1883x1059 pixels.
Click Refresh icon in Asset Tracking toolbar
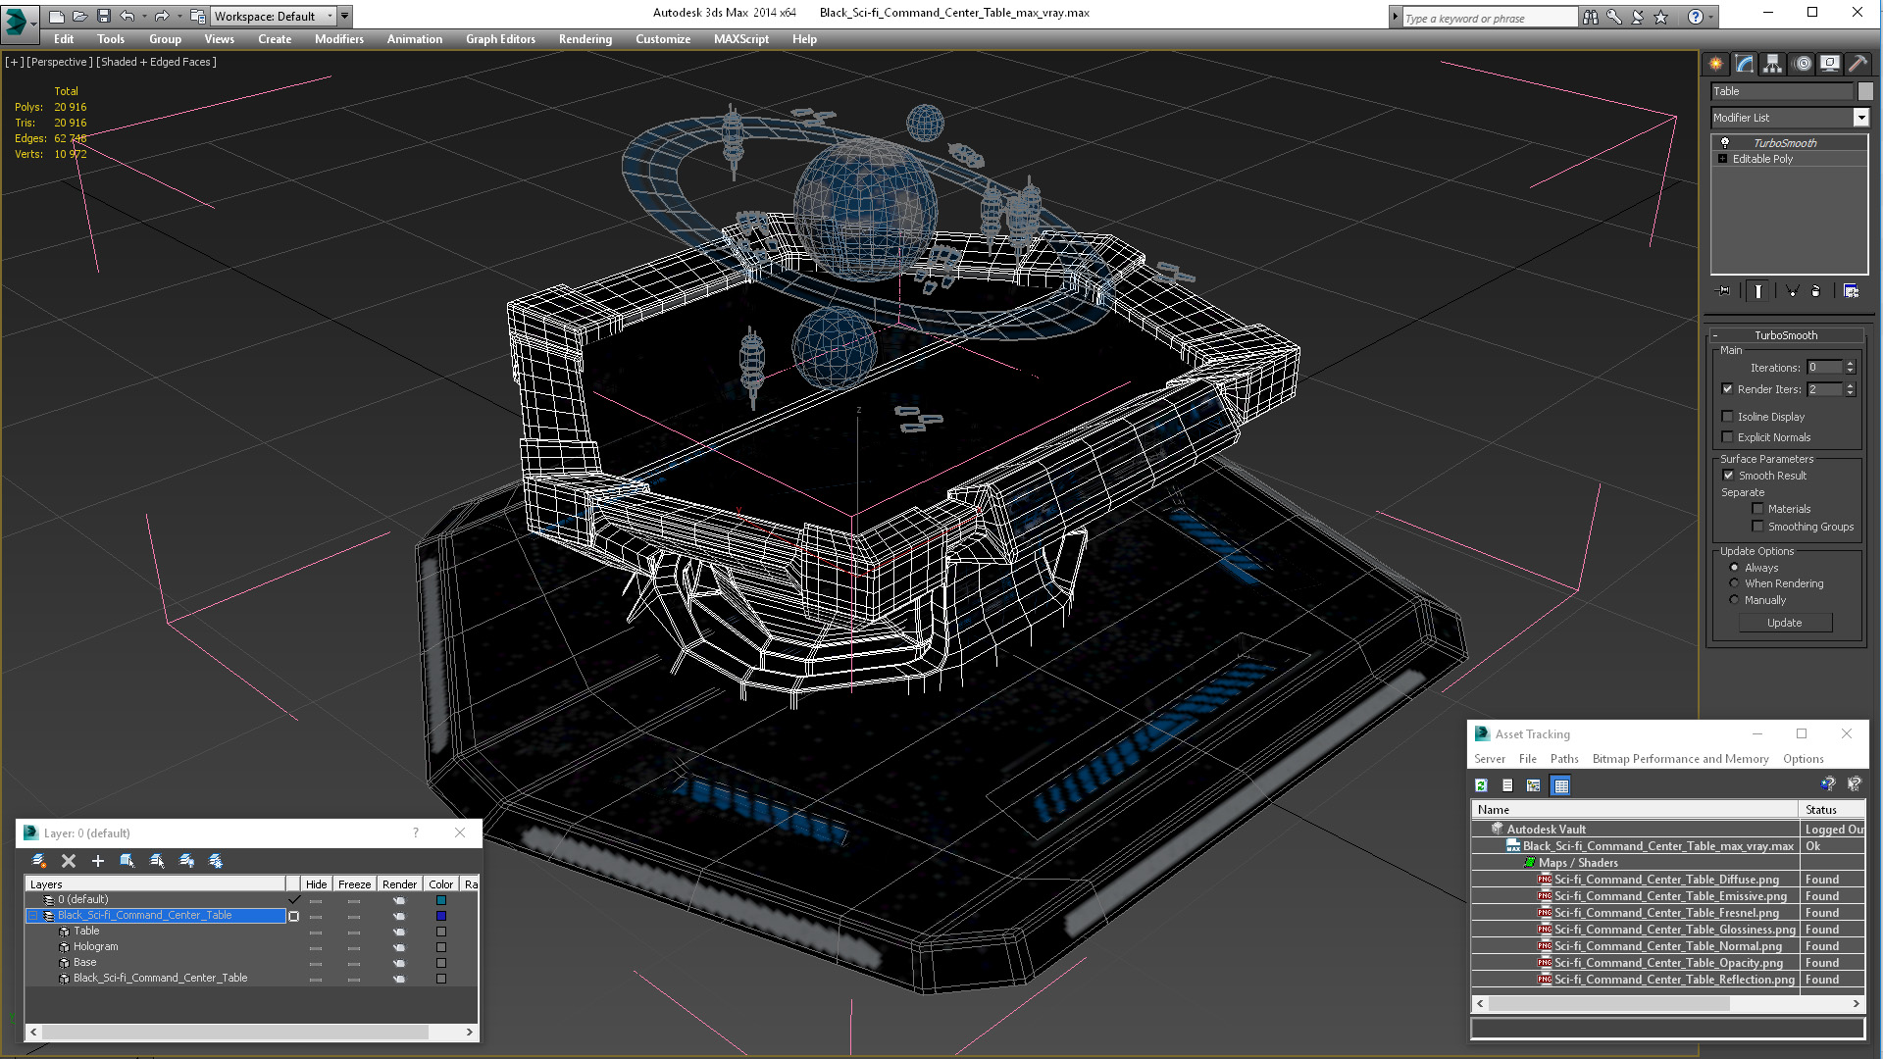click(x=1481, y=785)
